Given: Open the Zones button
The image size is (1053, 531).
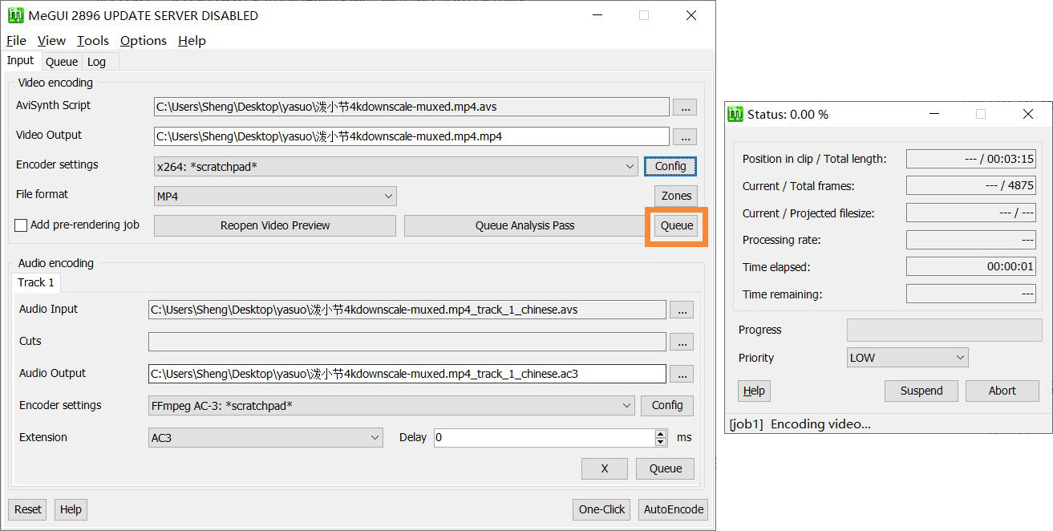Looking at the screenshot, I should 676,196.
